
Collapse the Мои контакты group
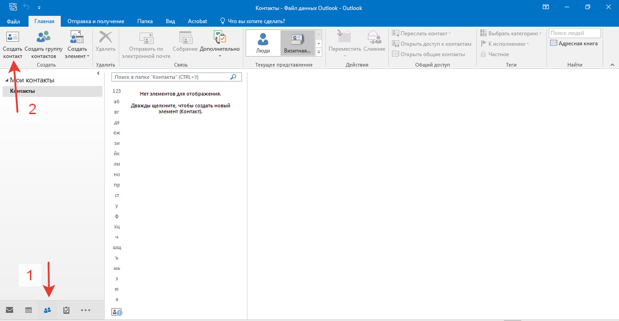[x=7, y=80]
